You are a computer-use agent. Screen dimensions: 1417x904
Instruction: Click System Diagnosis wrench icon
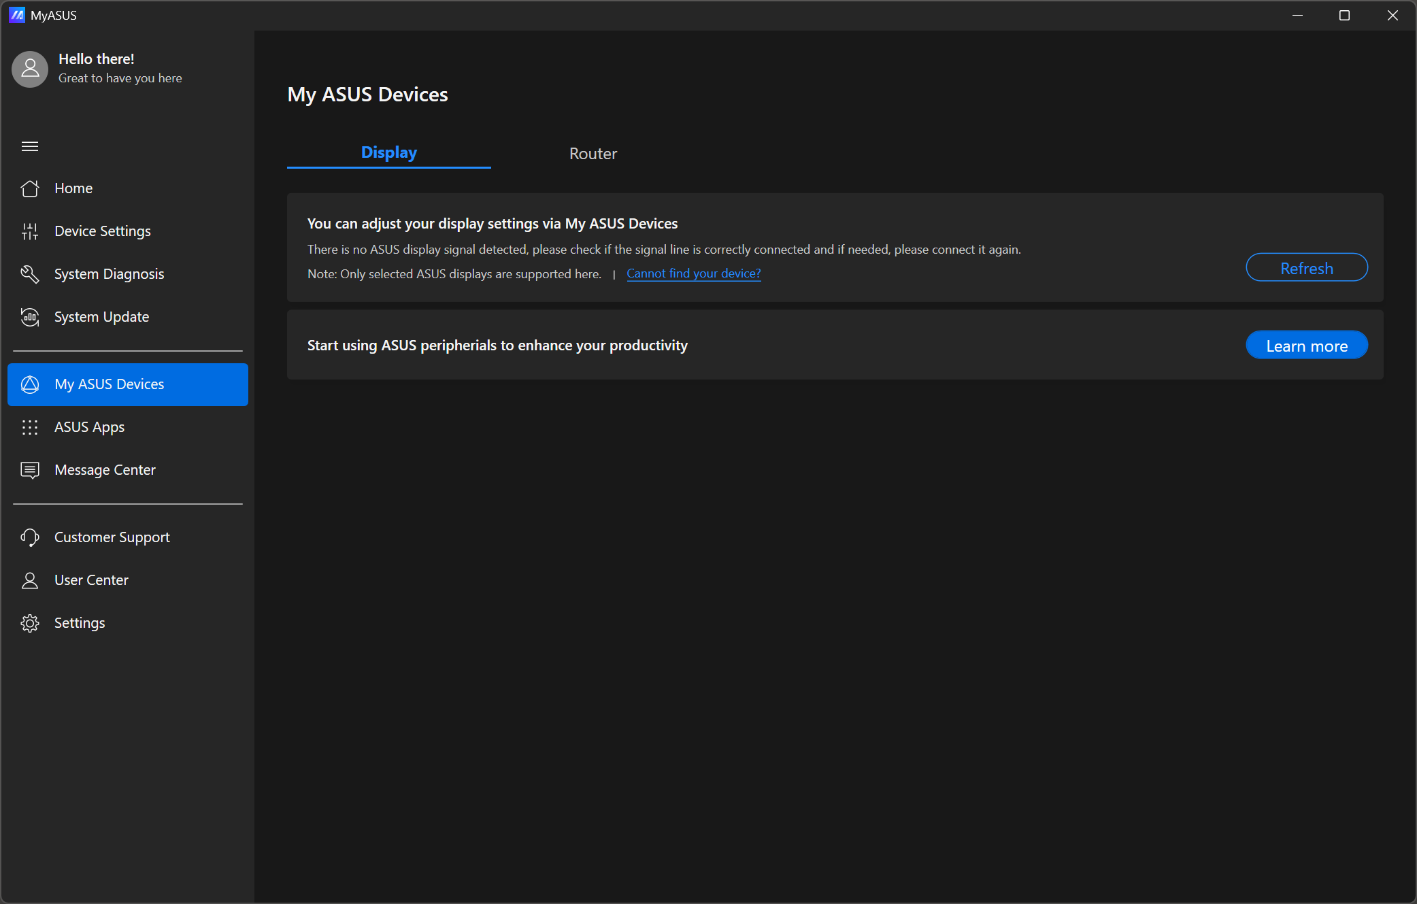[x=30, y=274]
